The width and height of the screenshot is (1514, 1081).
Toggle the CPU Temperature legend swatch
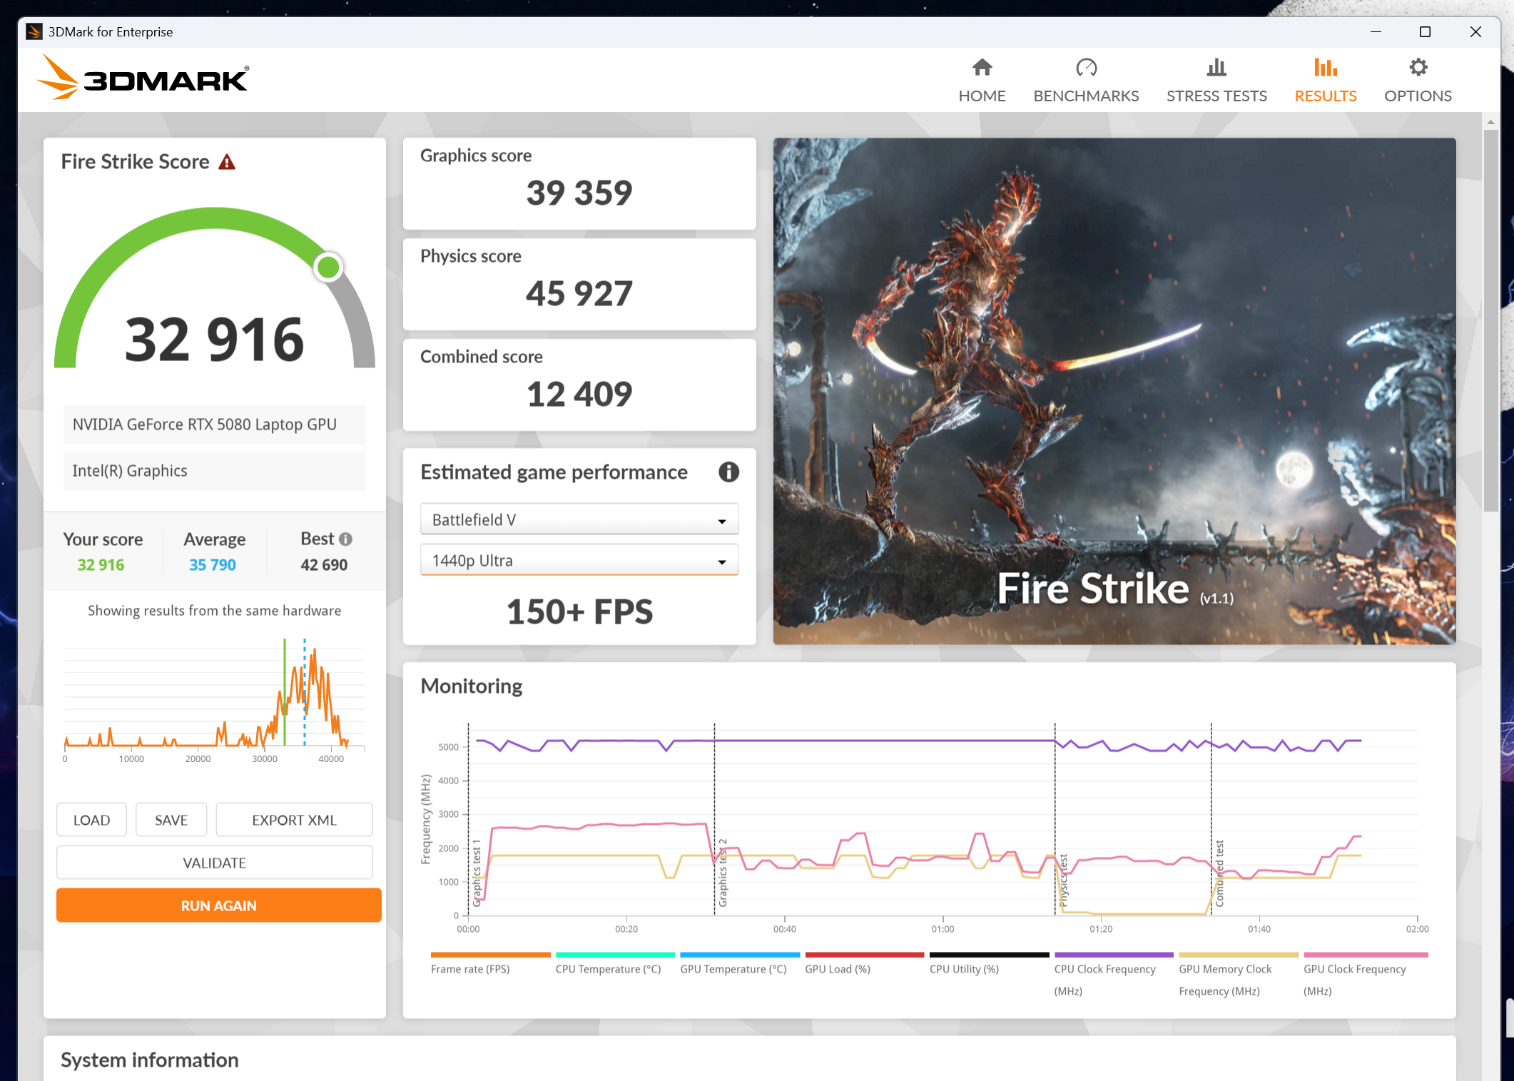[x=615, y=955]
